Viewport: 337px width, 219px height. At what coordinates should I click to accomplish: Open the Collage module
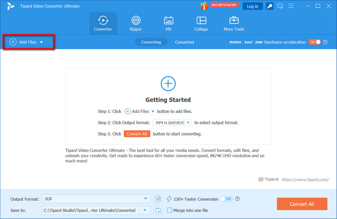(201, 23)
